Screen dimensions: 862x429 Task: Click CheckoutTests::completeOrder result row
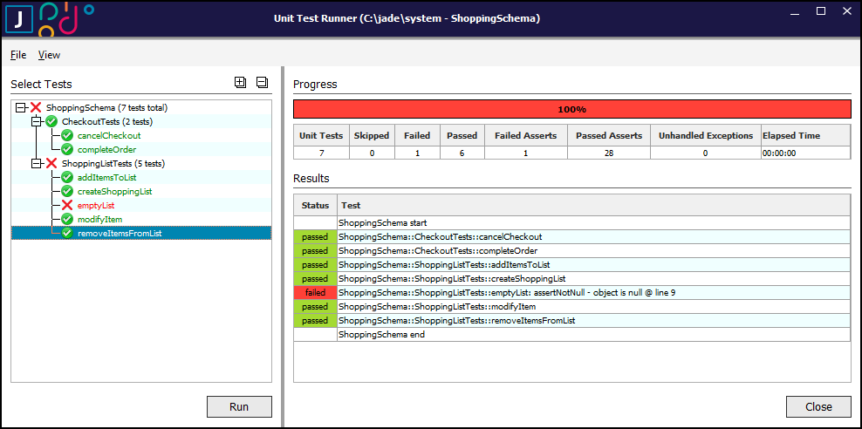pyautogui.click(x=594, y=251)
